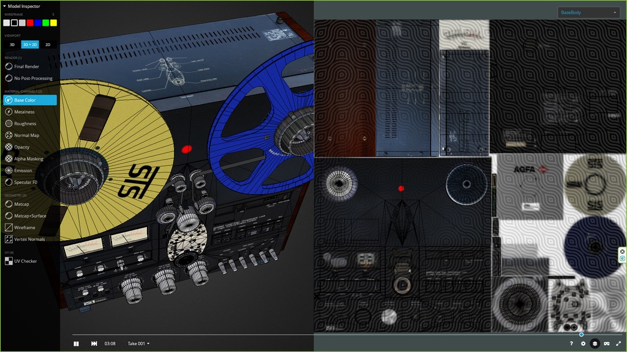Open the BaseBody material dropdown
Screen dimensions: 627x352
click(x=588, y=12)
